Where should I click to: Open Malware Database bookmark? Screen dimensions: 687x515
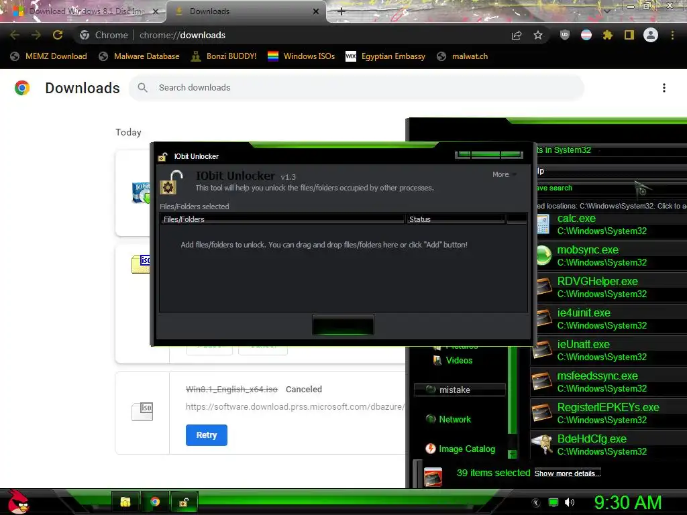140,56
